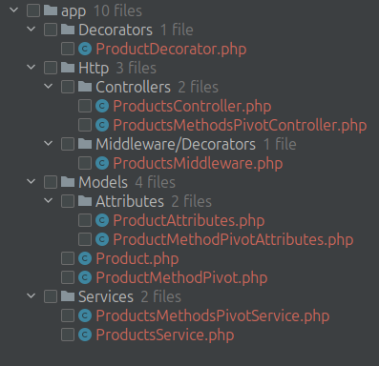
Task: Check the Product.php checkbox
Action: click(68, 258)
